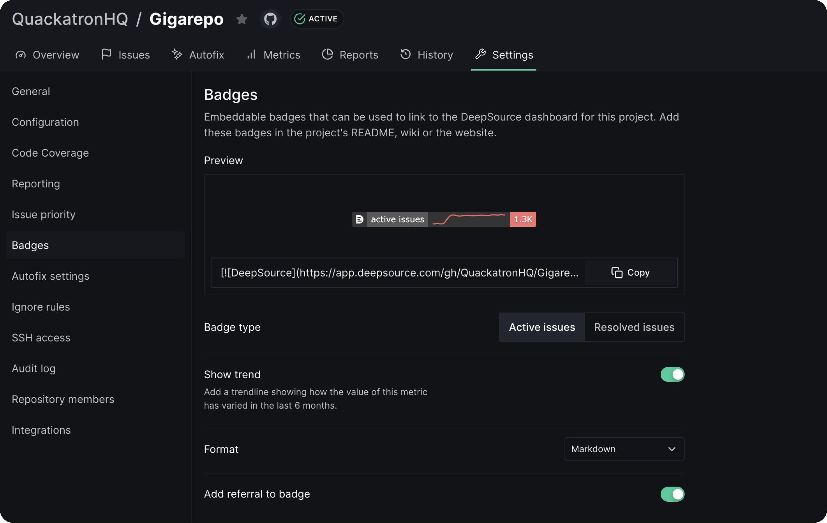827x523 pixels.
Task: Click the Overview gauge icon
Action: coord(21,55)
